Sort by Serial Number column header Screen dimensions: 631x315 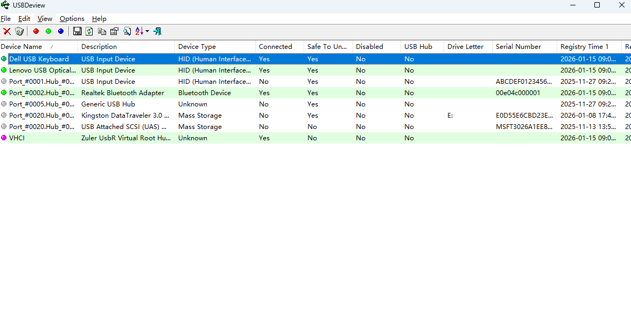point(518,47)
